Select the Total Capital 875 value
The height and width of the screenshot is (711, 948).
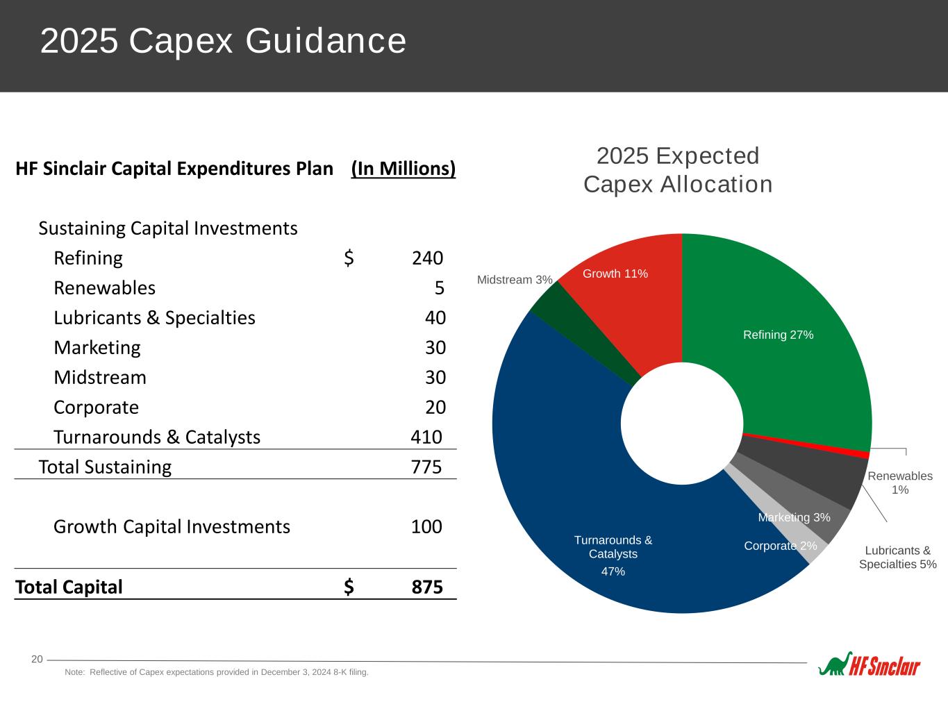coord(426,587)
